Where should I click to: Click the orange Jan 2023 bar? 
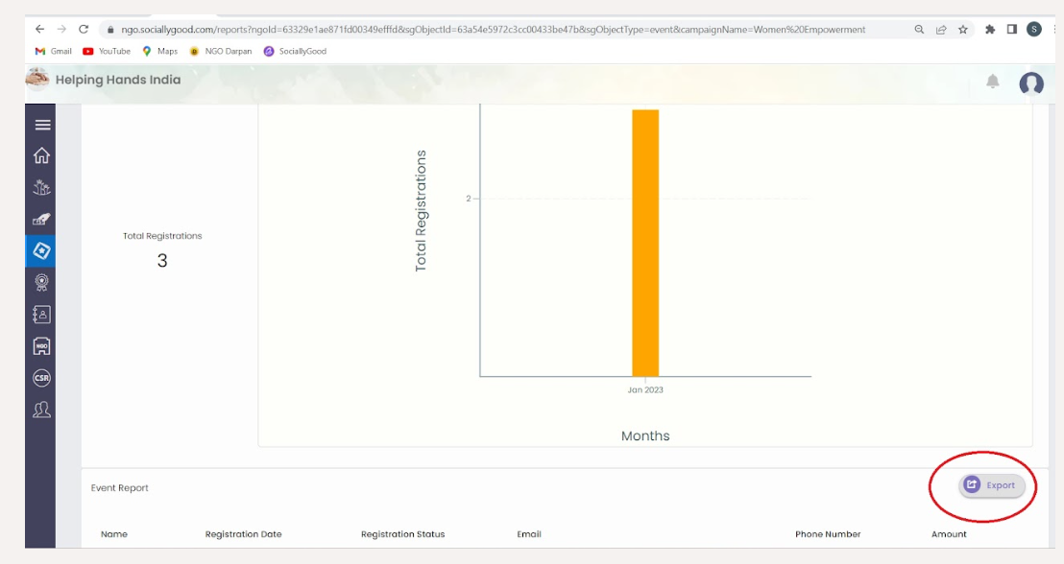click(x=645, y=243)
